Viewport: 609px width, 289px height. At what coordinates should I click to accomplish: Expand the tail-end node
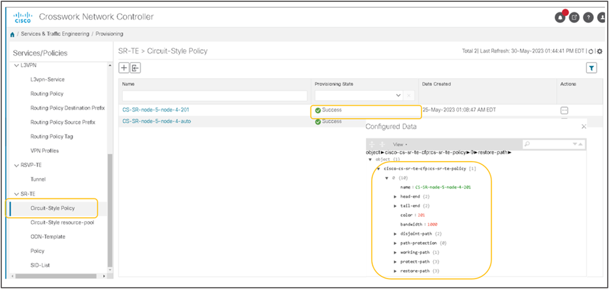pos(395,206)
